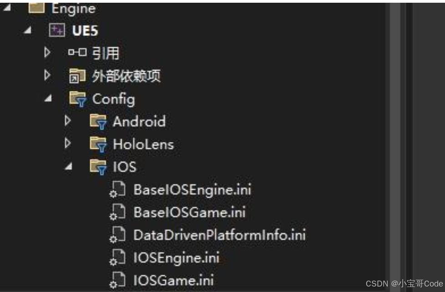The height and width of the screenshot is (292, 445).
Task: Collapse the Config folder
Action: coord(48,99)
